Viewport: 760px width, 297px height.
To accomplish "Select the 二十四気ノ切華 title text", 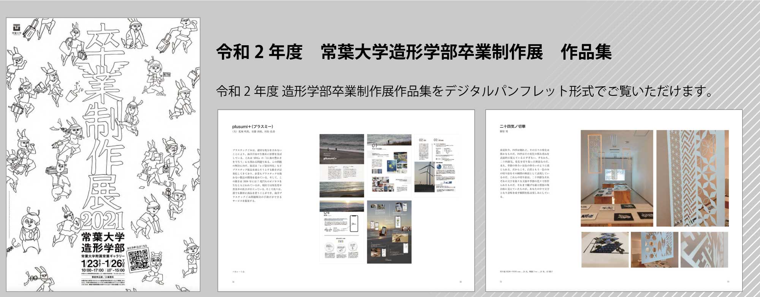I will [x=512, y=126].
